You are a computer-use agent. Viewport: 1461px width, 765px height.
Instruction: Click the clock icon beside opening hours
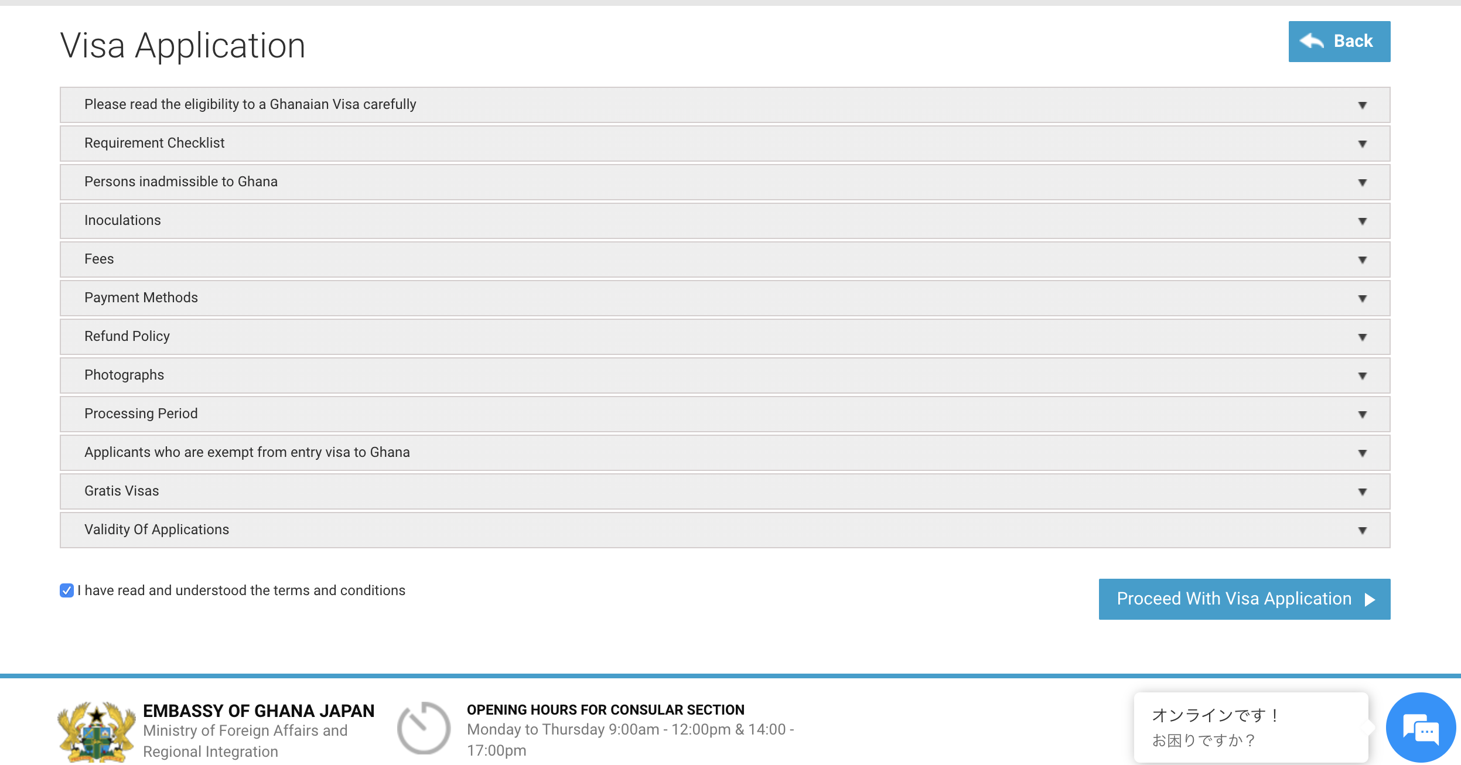(x=424, y=728)
